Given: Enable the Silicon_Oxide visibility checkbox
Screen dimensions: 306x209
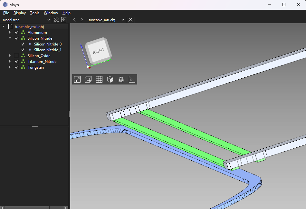Looking at the screenshot, I should pyautogui.click(x=16, y=56).
